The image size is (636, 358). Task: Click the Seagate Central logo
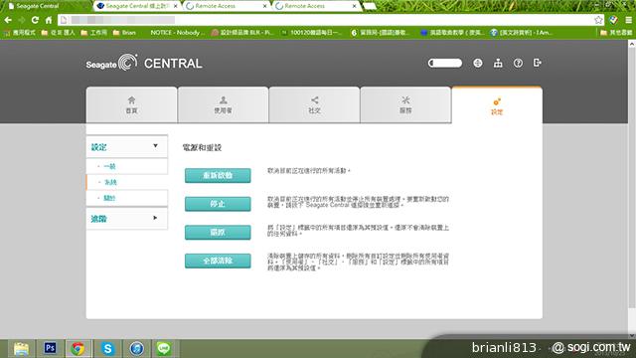144,63
